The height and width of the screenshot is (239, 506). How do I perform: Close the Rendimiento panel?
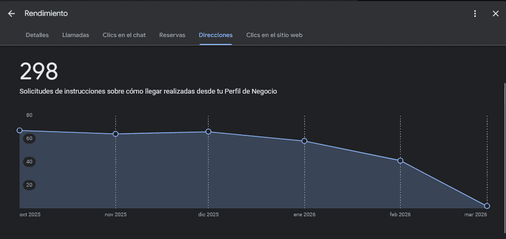(x=495, y=14)
